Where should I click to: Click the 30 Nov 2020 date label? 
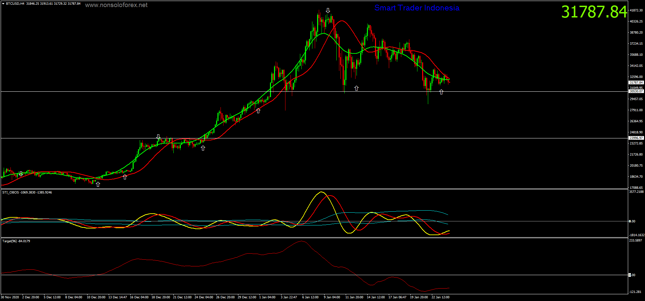[x=10, y=297]
